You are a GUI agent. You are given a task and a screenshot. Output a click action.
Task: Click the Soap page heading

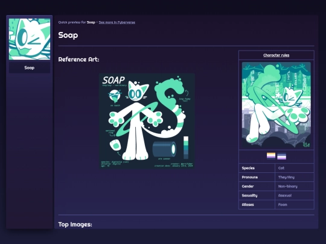(x=68, y=36)
